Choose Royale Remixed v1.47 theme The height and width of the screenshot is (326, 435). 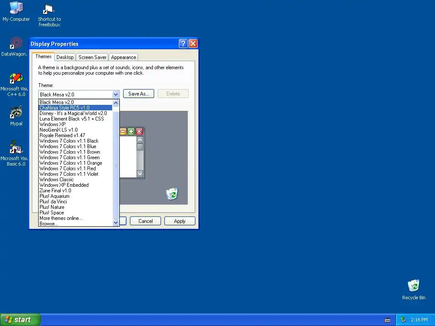pos(76,135)
